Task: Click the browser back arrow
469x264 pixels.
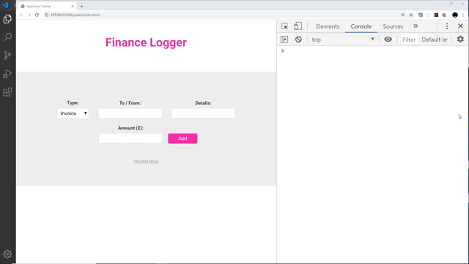Action: point(21,15)
